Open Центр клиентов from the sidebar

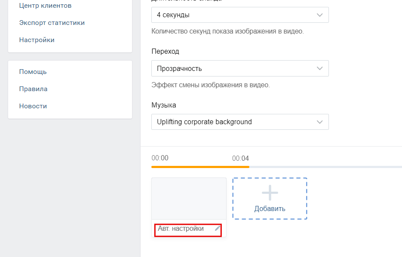[x=46, y=6]
